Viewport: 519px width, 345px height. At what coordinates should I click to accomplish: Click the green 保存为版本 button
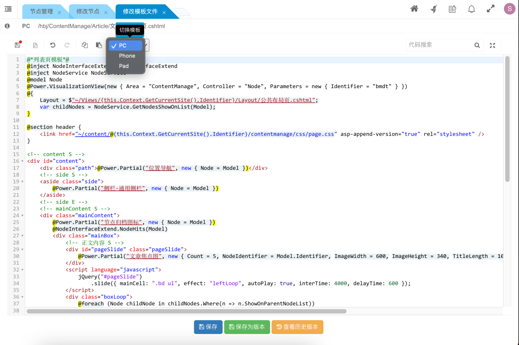[247, 327]
